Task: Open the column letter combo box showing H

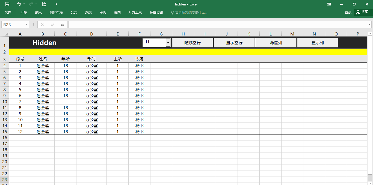Action: (x=157, y=42)
